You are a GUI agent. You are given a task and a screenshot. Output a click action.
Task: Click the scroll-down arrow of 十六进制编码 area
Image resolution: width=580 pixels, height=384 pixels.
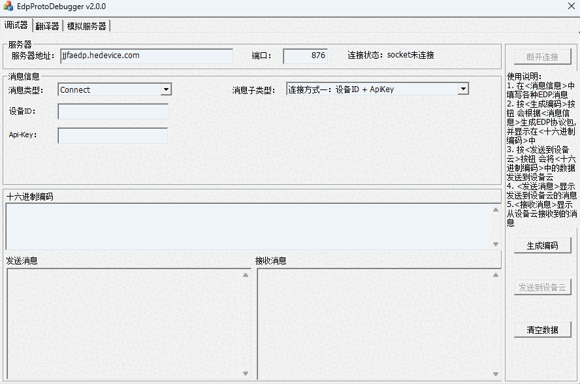(495, 243)
